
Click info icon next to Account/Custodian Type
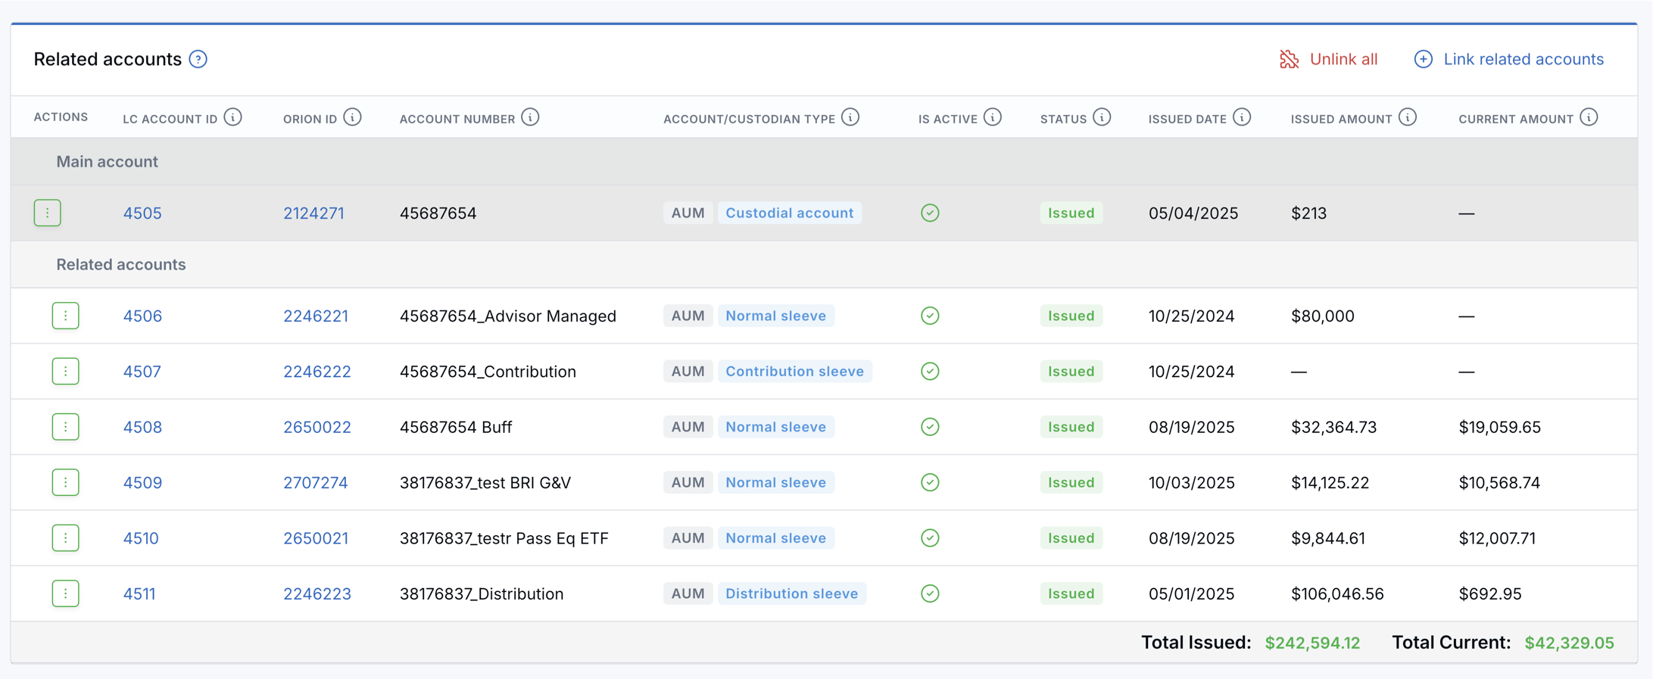(x=850, y=117)
